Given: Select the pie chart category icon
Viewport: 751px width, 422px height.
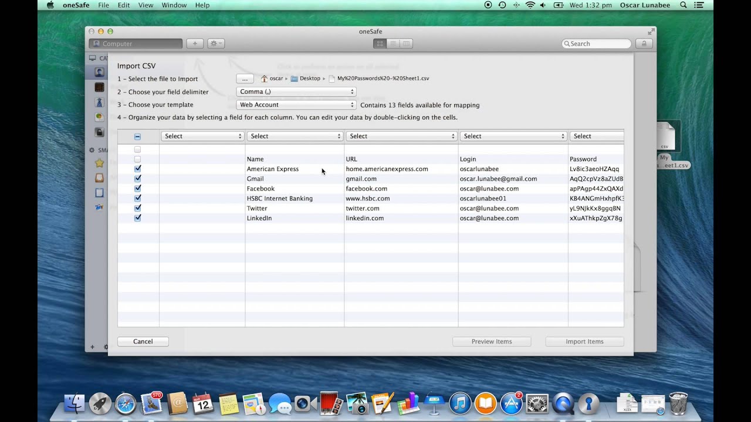Looking at the screenshot, I should (99, 117).
